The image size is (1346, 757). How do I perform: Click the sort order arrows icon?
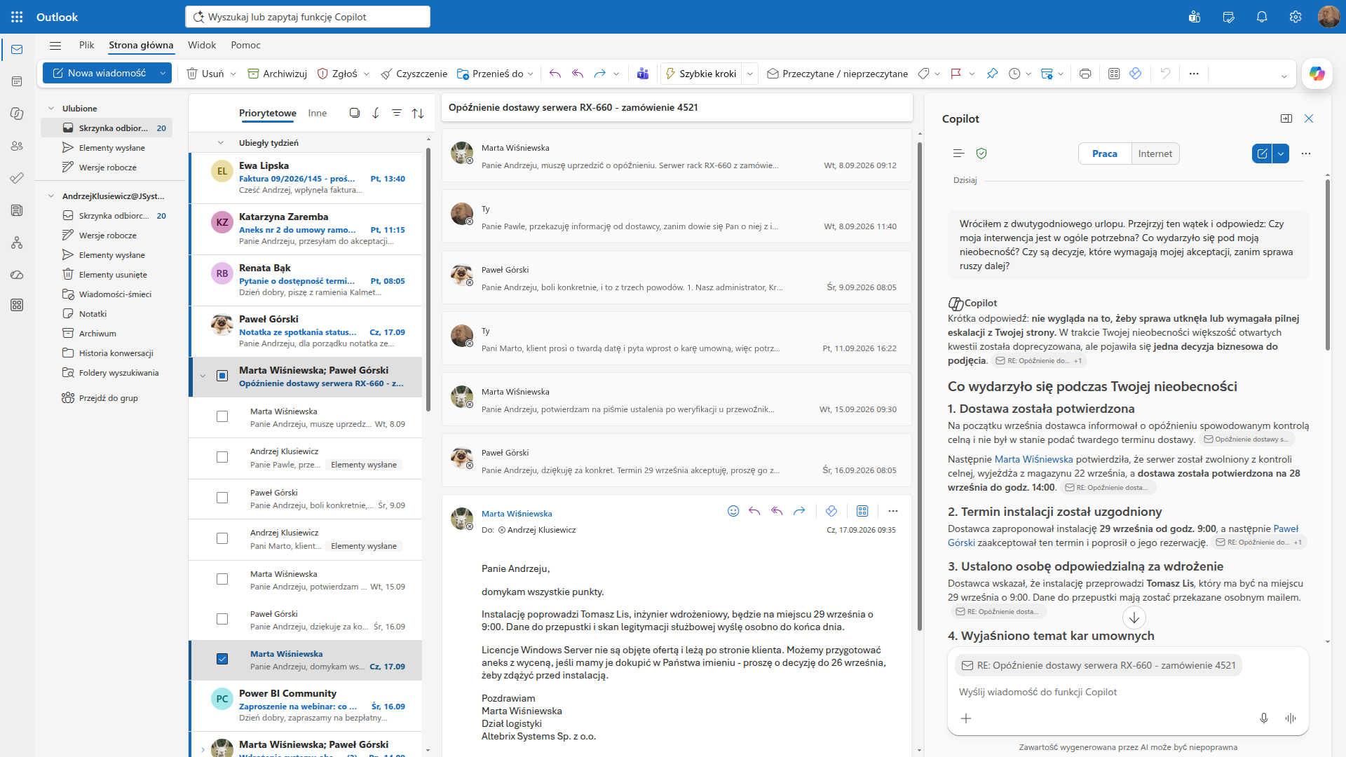click(x=418, y=113)
